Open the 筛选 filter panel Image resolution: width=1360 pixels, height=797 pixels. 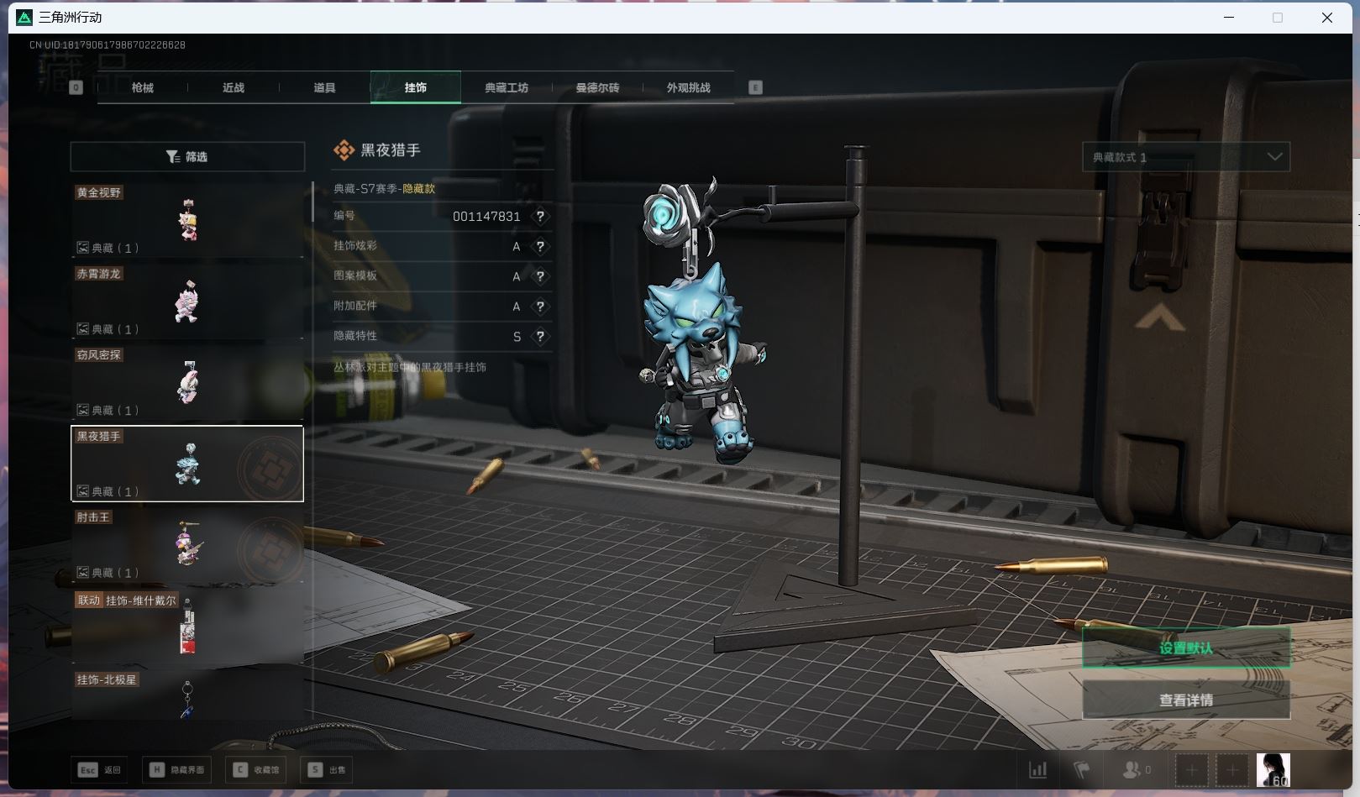(x=187, y=157)
